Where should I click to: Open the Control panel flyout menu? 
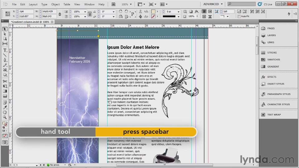click(x=295, y=14)
